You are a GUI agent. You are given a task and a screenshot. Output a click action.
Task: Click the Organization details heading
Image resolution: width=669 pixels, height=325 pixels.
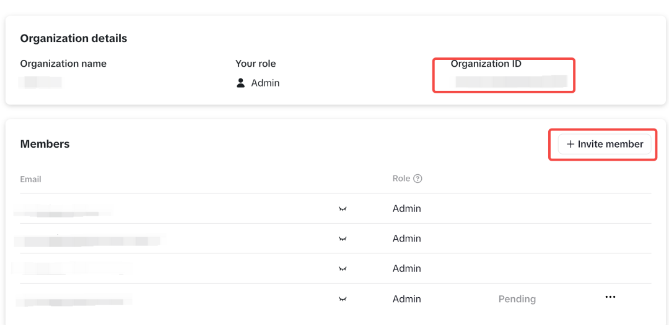point(73,38)
